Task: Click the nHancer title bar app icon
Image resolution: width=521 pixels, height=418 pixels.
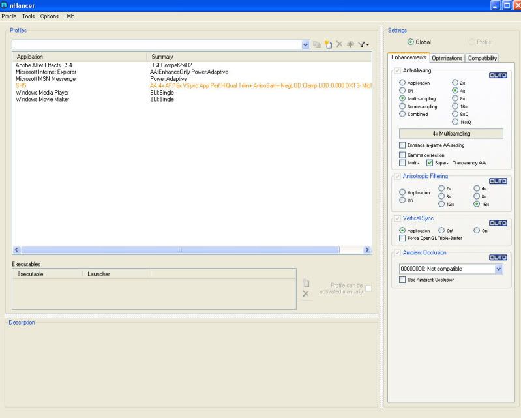Action: [x=4, y=5]
